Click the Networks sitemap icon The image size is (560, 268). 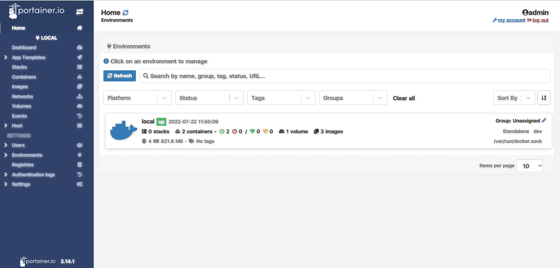80,96
